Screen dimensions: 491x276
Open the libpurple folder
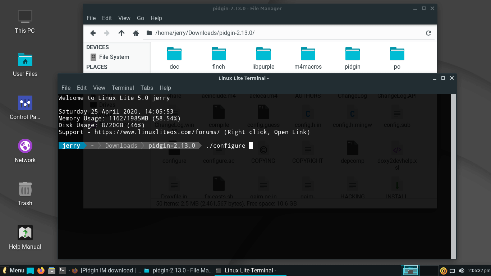263,58
